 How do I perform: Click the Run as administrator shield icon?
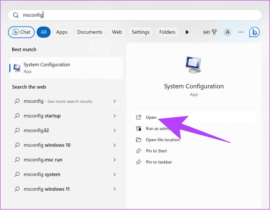pyautogui.click(x=139, y=129)
